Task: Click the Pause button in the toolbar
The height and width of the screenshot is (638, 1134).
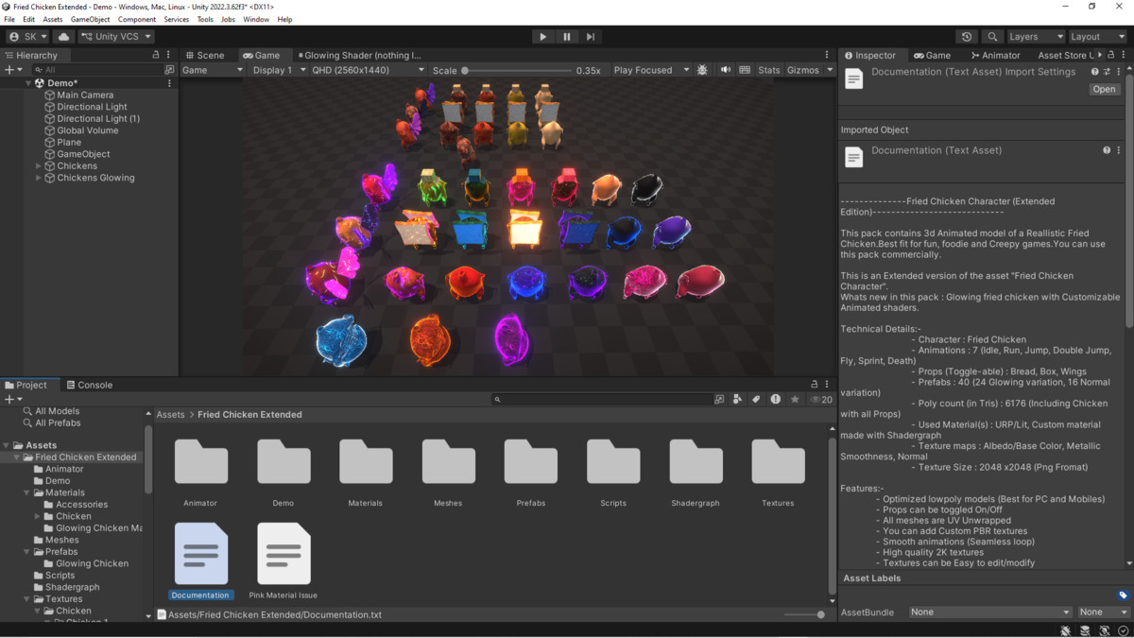Action: click(567, 37)
